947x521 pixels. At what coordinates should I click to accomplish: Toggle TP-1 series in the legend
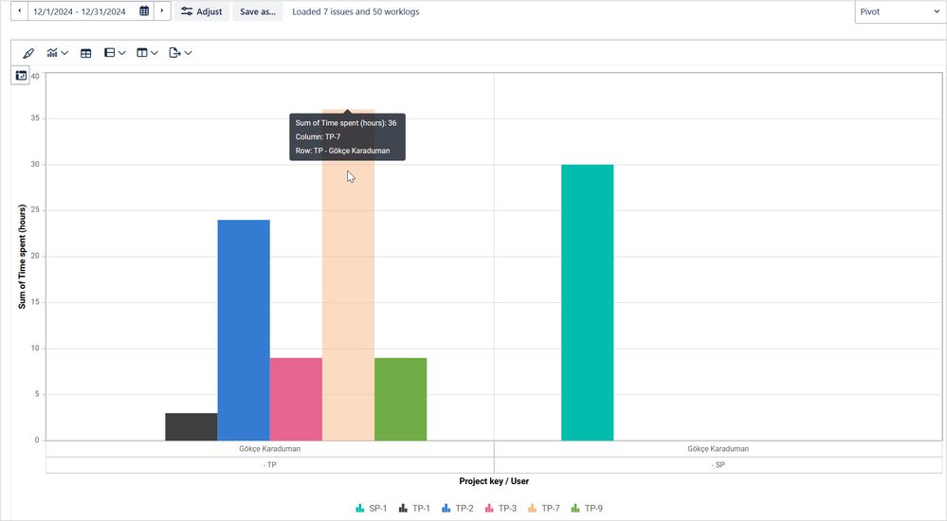414,509
